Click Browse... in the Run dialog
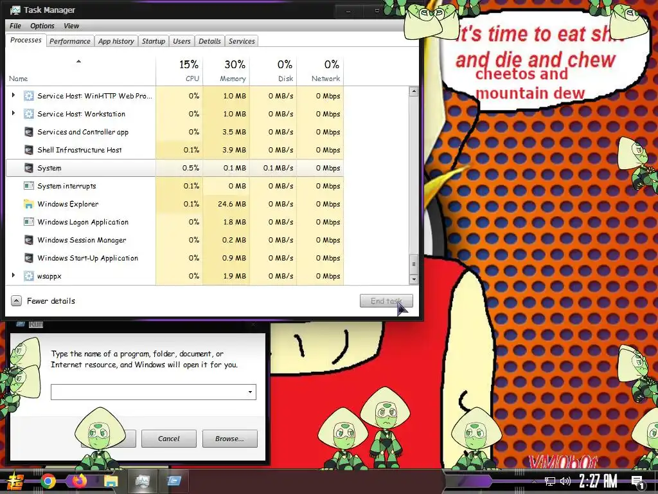Screen dimensions: 658x494 pos(229,439)
